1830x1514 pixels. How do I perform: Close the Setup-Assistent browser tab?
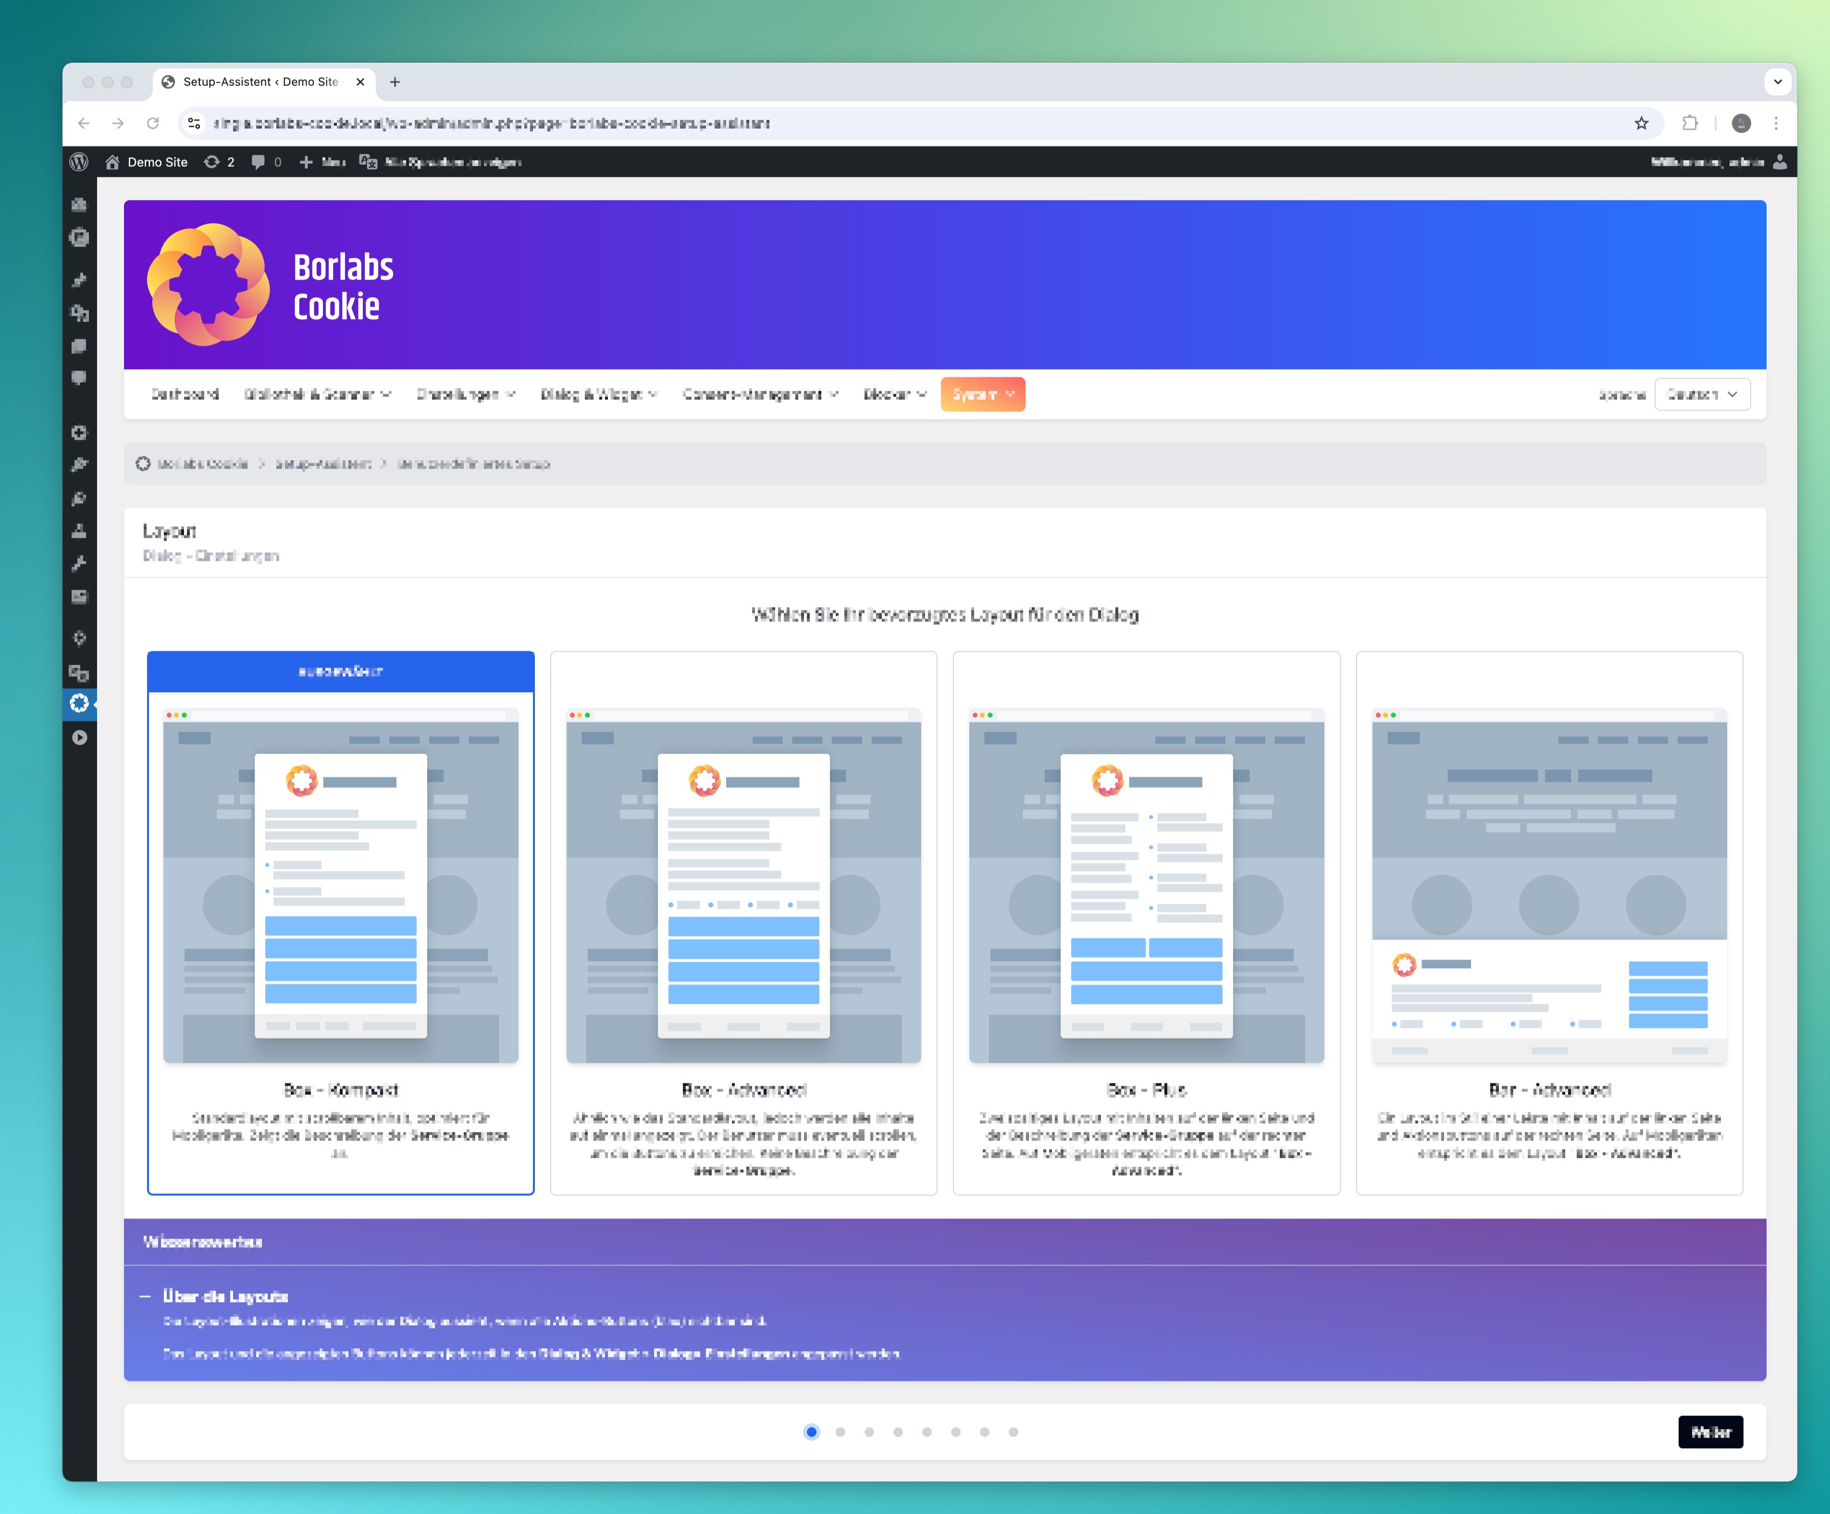coord(360,82)
